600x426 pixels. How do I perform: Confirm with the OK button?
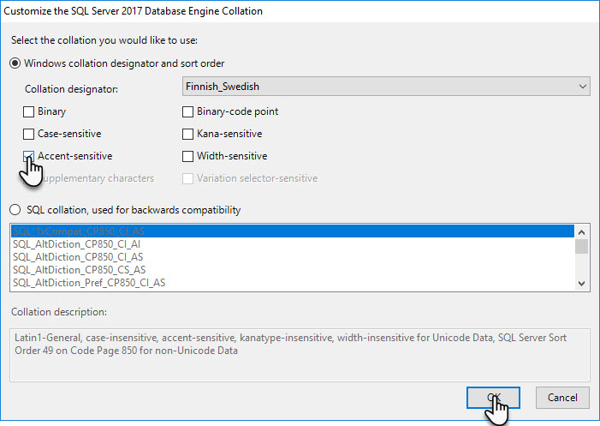[493, 397]
